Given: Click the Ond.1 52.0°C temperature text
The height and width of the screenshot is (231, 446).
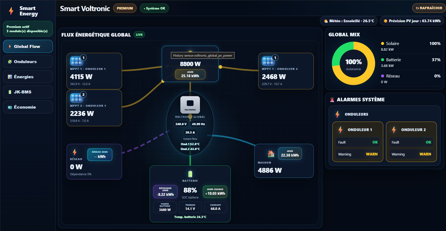Looking at the screenshot, I should [190, 144].
